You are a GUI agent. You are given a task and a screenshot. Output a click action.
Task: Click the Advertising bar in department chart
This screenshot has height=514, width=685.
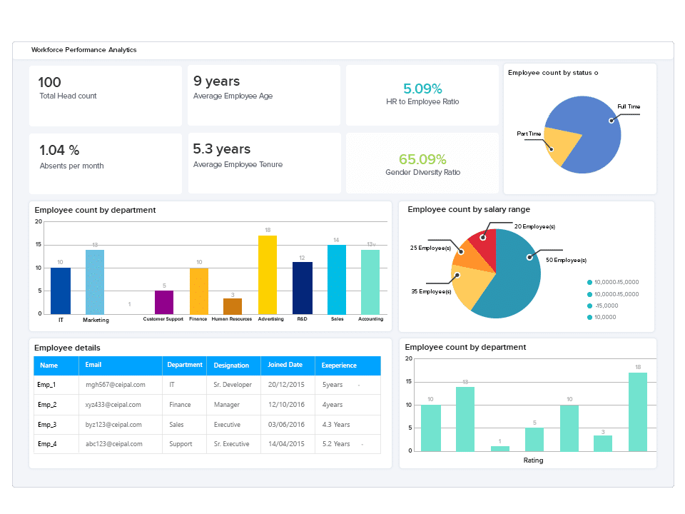[268, 275]
